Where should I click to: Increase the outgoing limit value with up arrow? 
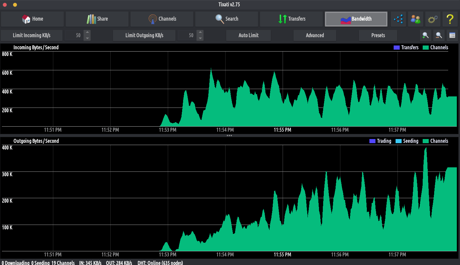(x=200, y=32)
